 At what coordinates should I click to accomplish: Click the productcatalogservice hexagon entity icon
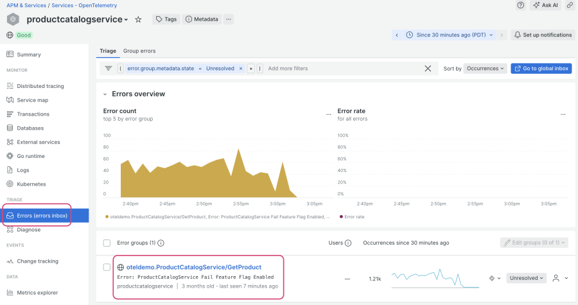point(13,19)
